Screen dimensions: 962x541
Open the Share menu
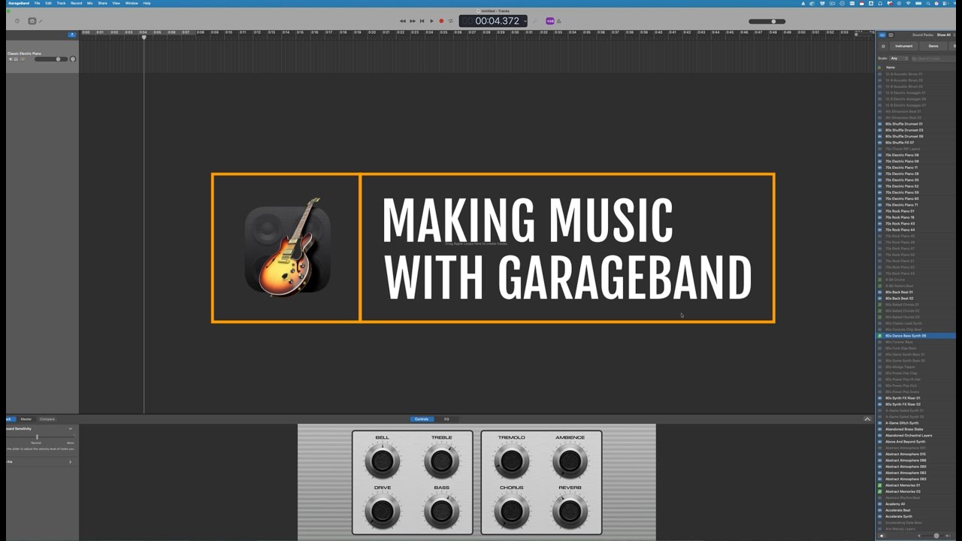[x=102, y=3]
